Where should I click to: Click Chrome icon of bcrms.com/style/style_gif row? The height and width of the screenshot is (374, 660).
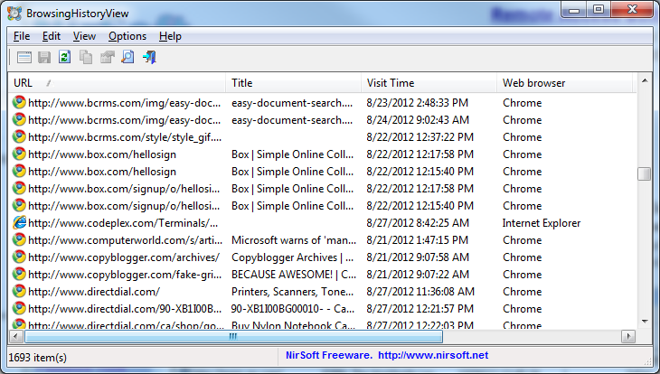(19, 136)
